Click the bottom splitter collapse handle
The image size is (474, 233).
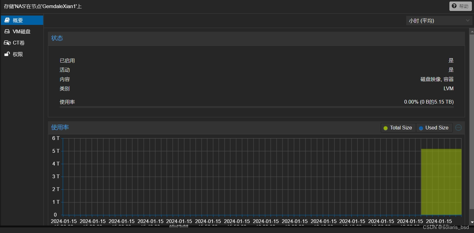(179, 226)
